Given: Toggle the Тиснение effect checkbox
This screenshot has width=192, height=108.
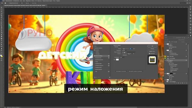Looking at the screenshot, I should 95,50.
